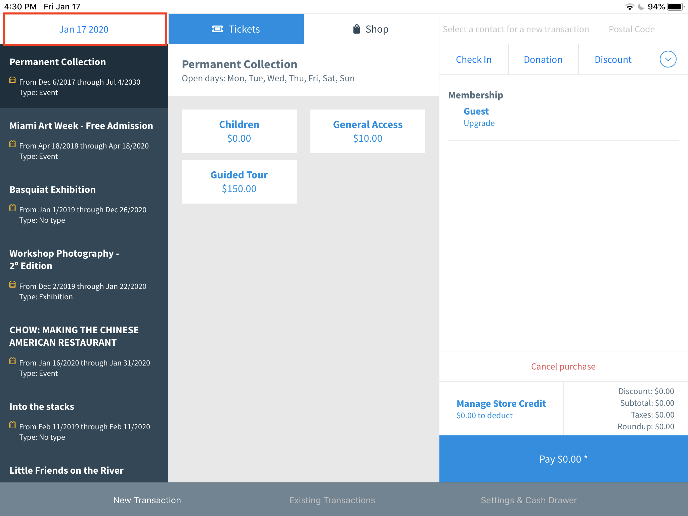Expand more options with the circled chevron
The image size is (688, 516).
coord(668,59)
